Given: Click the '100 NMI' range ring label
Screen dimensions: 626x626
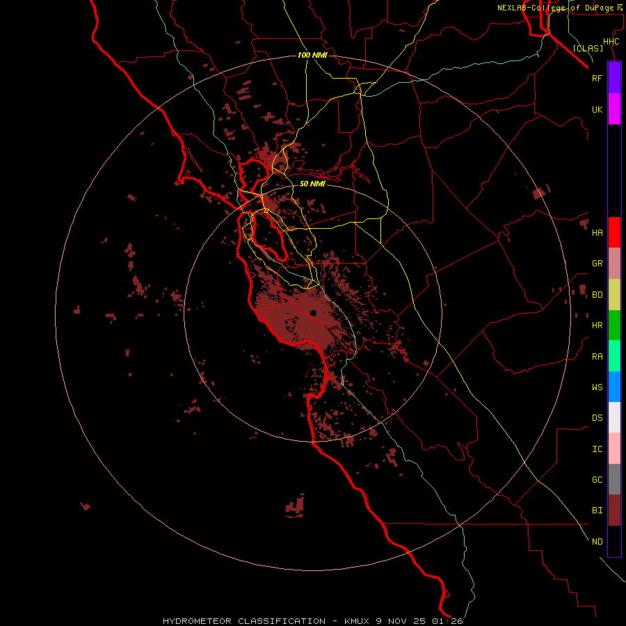Looking at the screenshot, I should click(x=312, y=55).
